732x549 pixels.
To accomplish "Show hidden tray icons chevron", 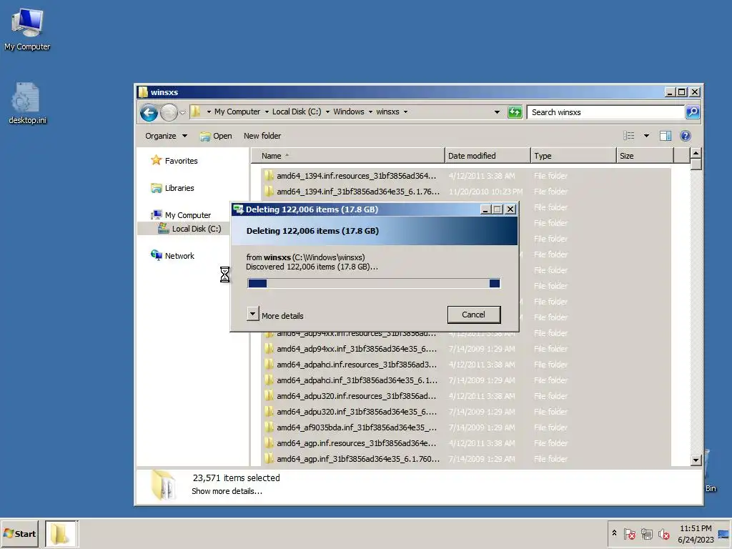I will [x=614, y=533].
